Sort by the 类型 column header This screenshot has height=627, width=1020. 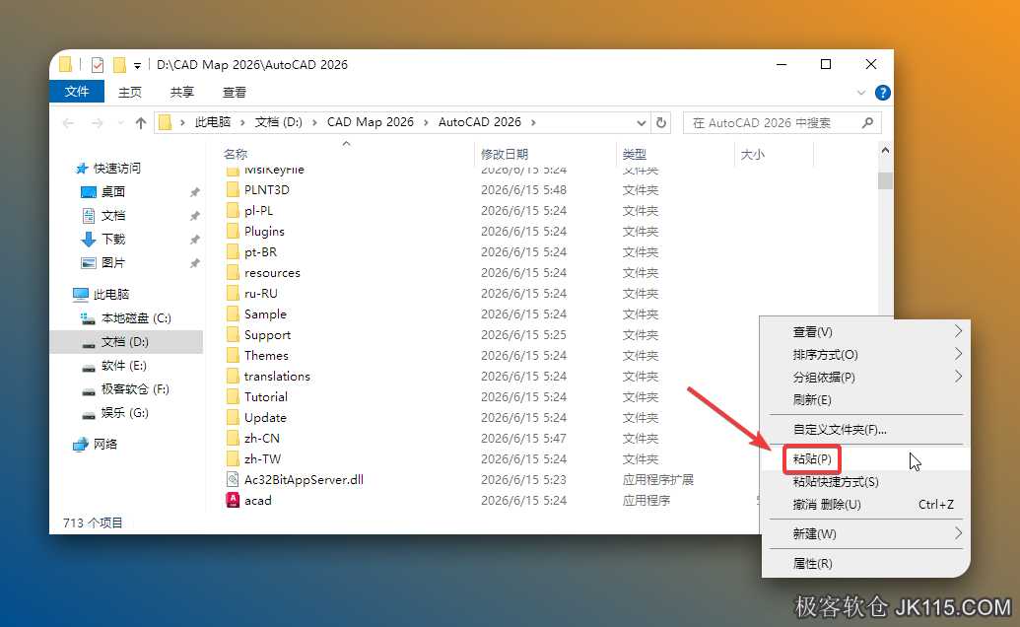point(635,154)
